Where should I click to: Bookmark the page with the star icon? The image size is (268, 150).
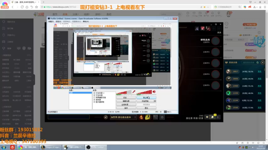click(x=37, y=7)
